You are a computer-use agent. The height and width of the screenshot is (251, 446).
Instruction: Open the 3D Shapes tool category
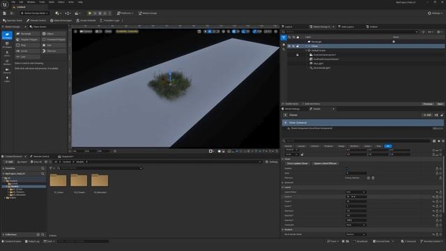(7, 45)
